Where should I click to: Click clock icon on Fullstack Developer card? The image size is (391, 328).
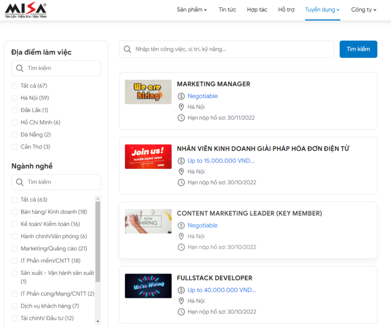pos(181,312)
